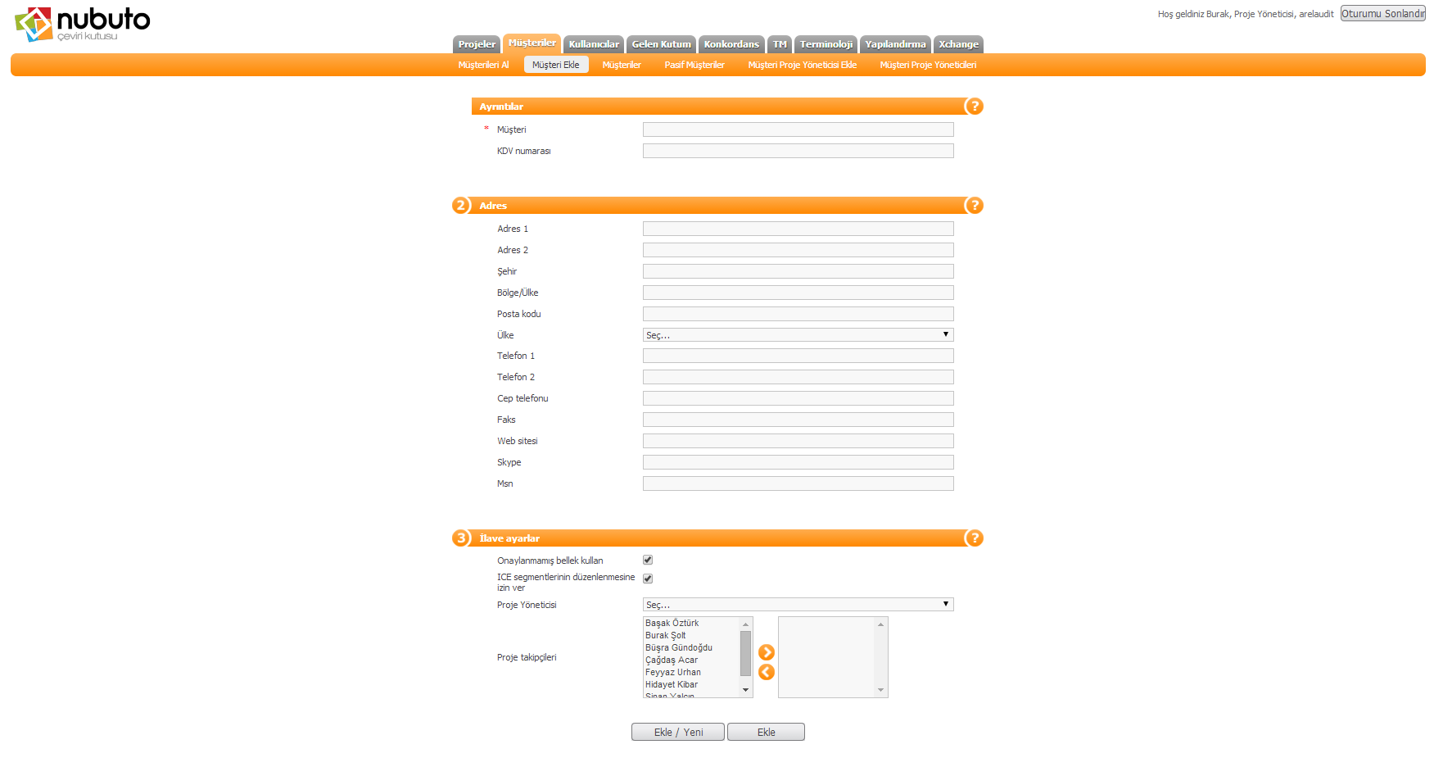Focus the Müşteri name field
The width and height of the screenshot is (1434, 758).
[x=798, y=129]
